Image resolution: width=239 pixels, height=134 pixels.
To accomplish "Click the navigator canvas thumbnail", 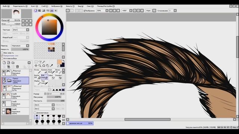I will [x=16, y=14].
